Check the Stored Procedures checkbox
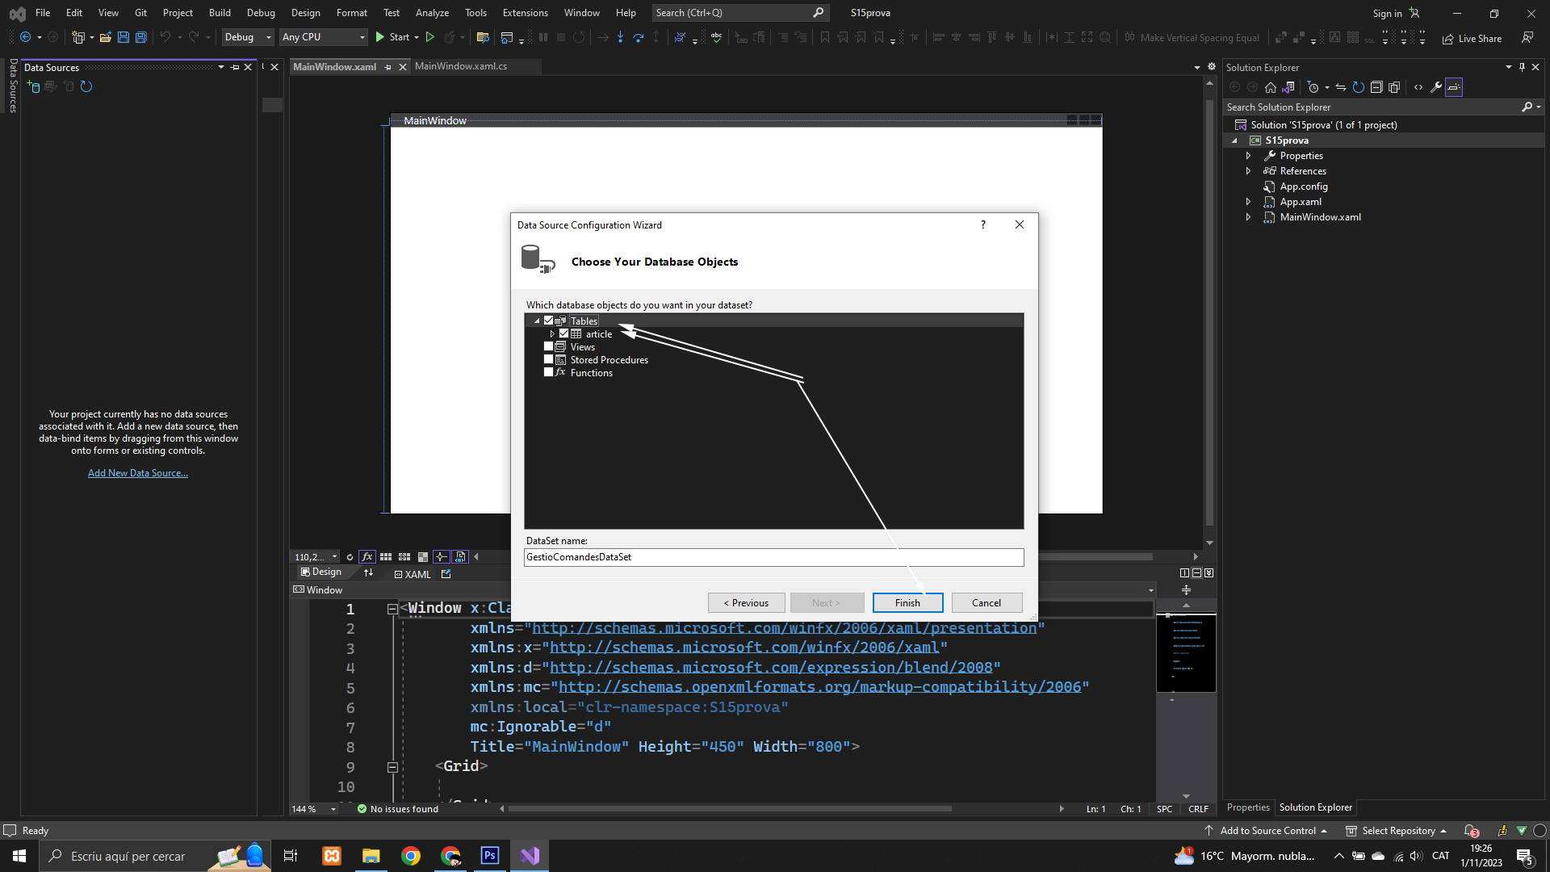 pos(549,360)
